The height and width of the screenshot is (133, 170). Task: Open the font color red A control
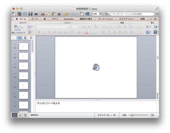[87, 32]
